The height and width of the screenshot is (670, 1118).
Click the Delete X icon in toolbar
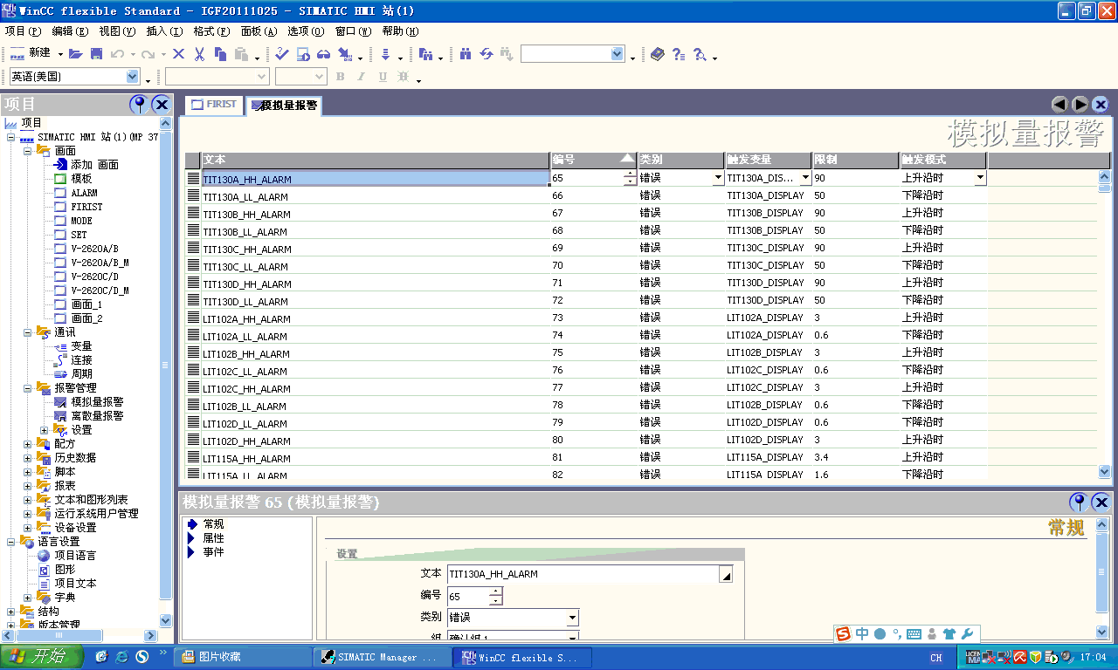(x=179, y=54)
